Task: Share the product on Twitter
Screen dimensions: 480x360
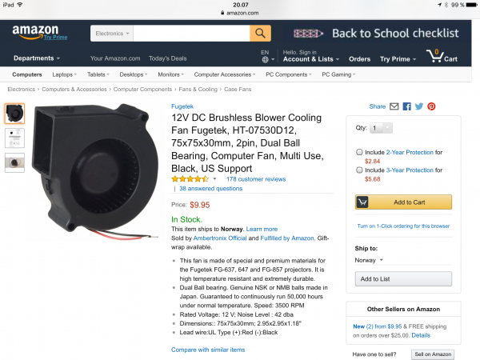Action: click(418, 106)
